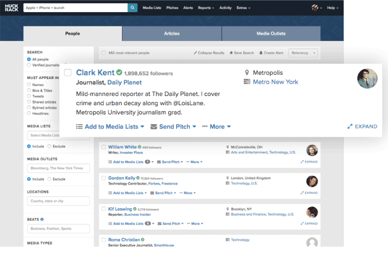Click the Beats info icon

[42, 219]
